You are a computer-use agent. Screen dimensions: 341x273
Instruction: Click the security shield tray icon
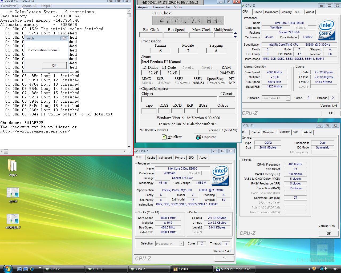tap(314, 269)
